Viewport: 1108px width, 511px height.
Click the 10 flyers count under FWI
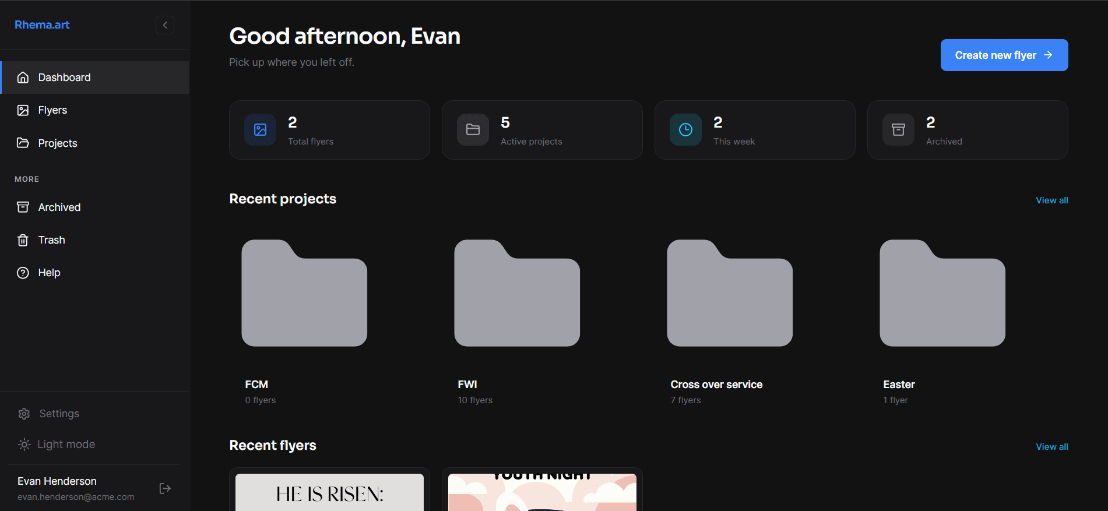(475, 400)
